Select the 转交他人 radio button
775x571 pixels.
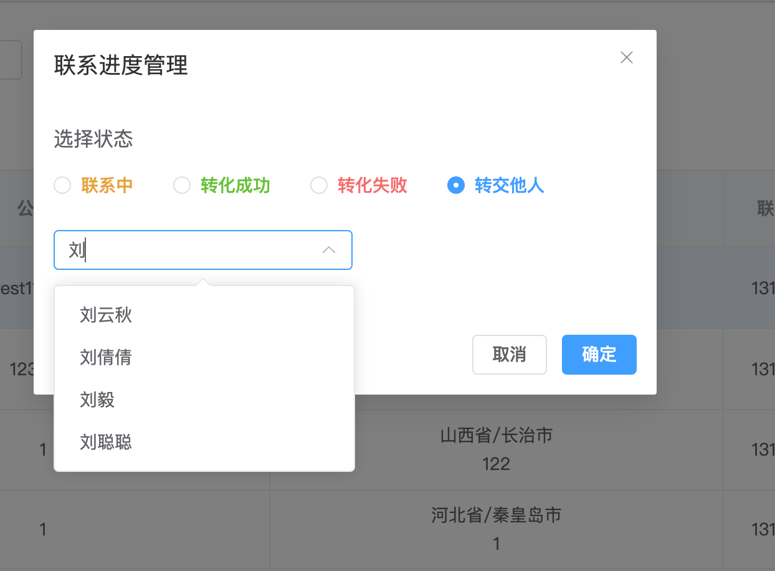click(x=456, y=186)
